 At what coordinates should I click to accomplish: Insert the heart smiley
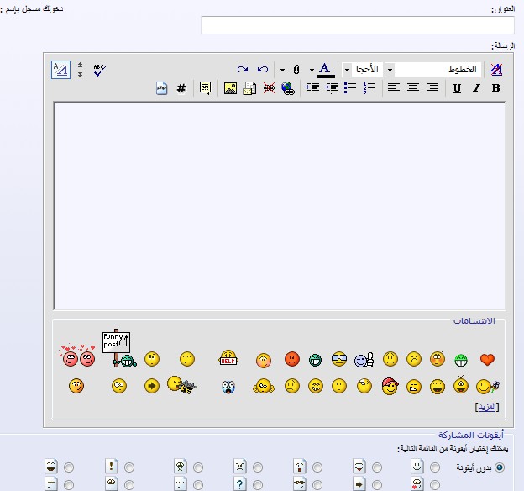(x=487, y=360)
